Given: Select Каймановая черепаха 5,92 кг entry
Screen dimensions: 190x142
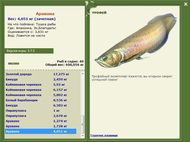Looking at the screenshot, I should click(41, 84).
